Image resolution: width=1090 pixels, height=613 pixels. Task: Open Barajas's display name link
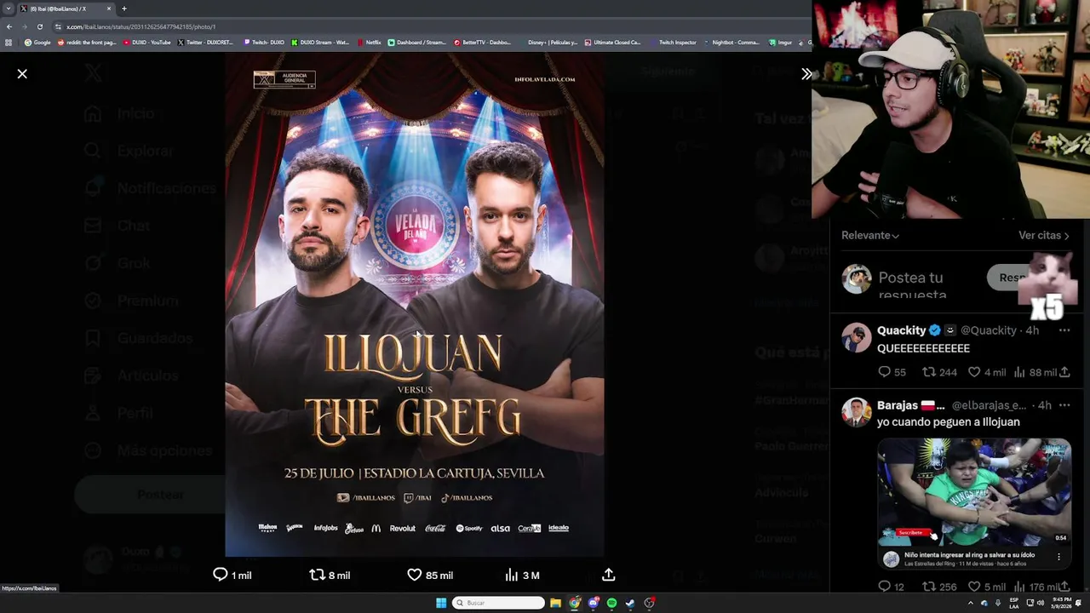pyautogui.click(x=910, y=405)
